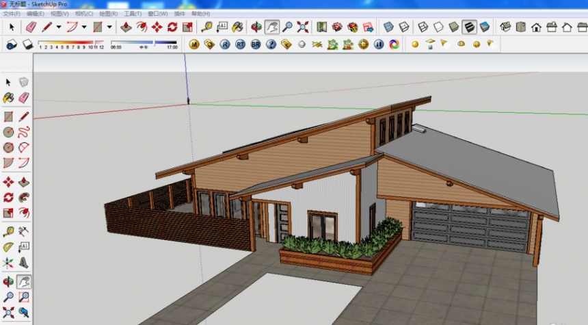Pick the Move tool in top toolbar
Viewport: 588px width, 325px height.
click(x=157, y=27)
